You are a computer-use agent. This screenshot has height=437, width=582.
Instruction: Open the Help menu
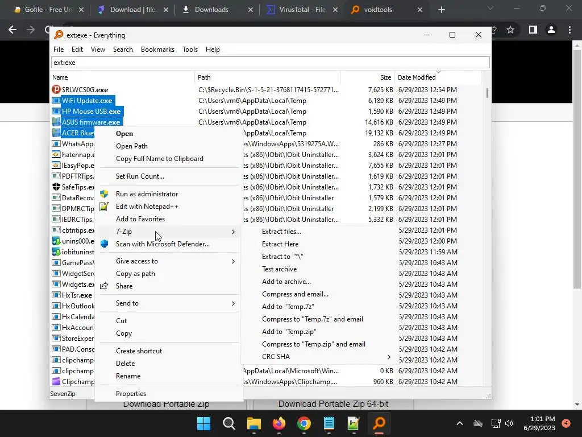click(x=213, y=50)
